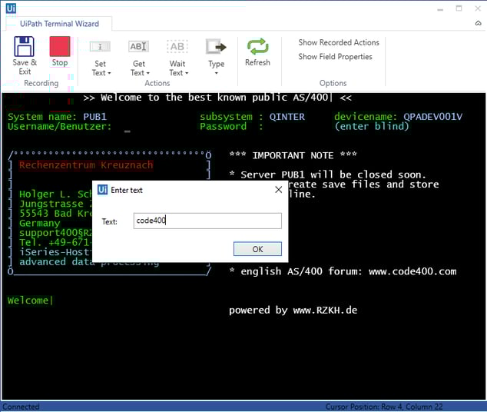Toggle Show Recorded Actions option
Viewport: 487px width, 412px height.
[339, 42]
